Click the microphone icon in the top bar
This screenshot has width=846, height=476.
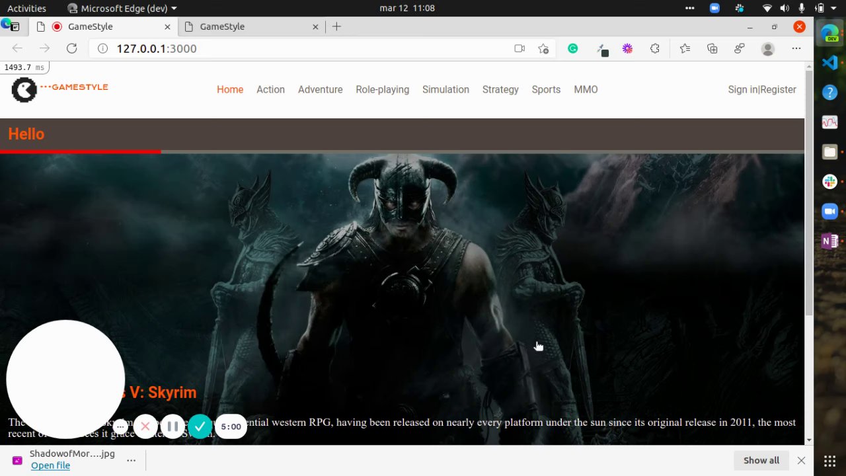(802, 9)
